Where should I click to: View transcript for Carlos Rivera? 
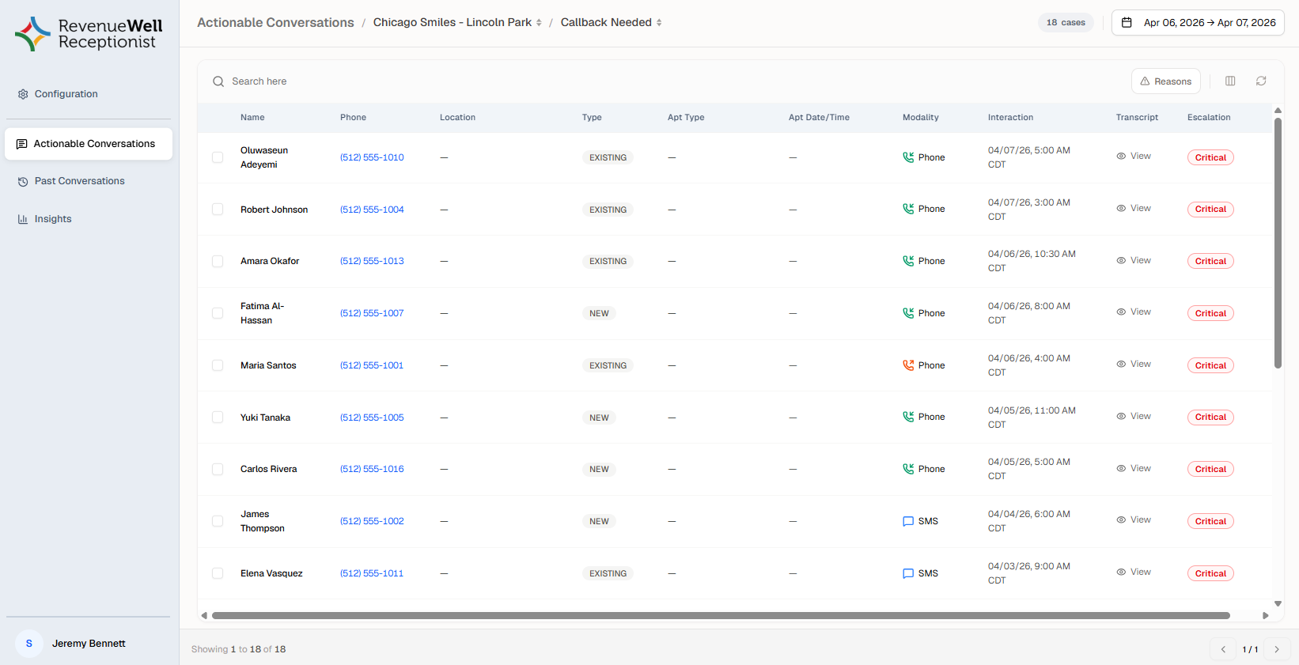(1134, 468)
